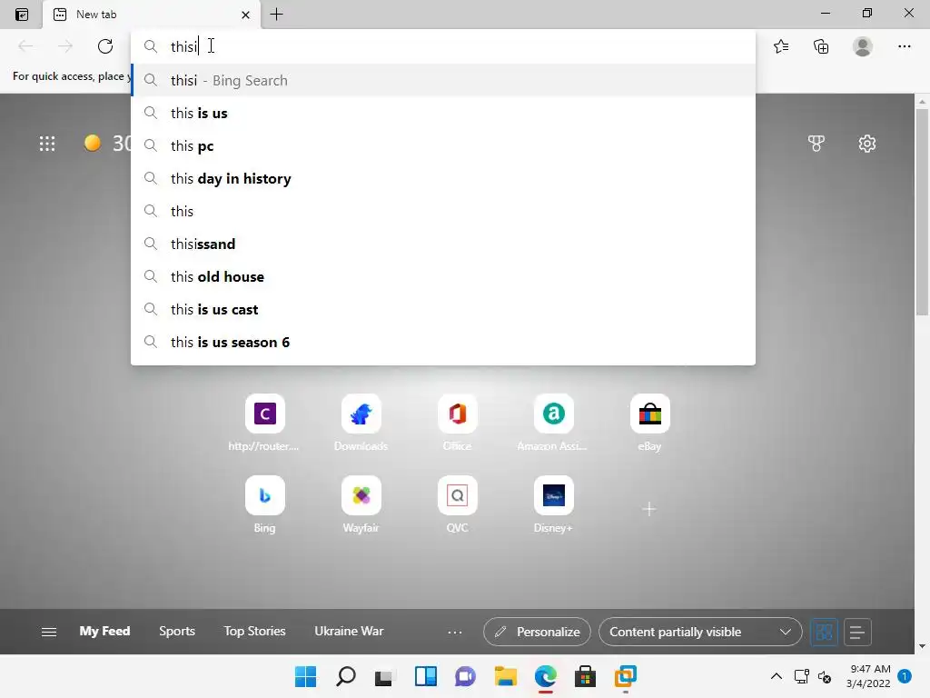
Task: Choose the 'this is us' suggestion
Action: (x=443, y=113)
